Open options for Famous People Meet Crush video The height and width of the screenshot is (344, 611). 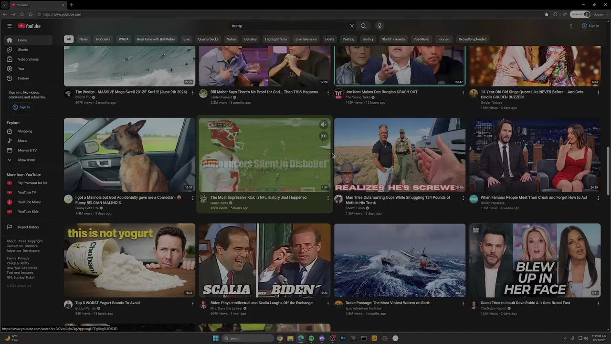[x=598, y=198]
